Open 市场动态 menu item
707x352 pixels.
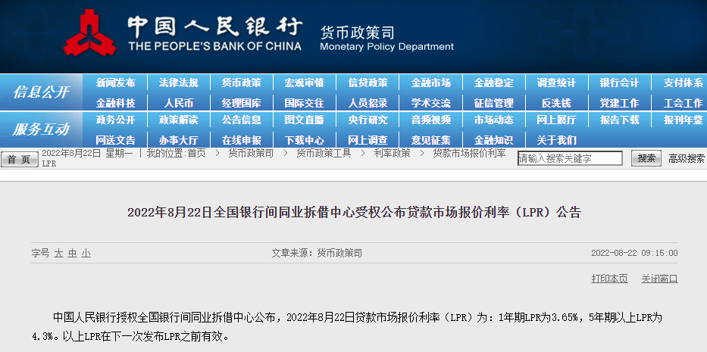[x=494, y=120]
